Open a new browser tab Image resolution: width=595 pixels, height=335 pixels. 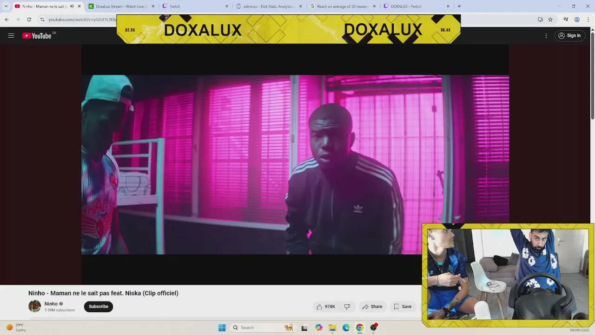459,7
